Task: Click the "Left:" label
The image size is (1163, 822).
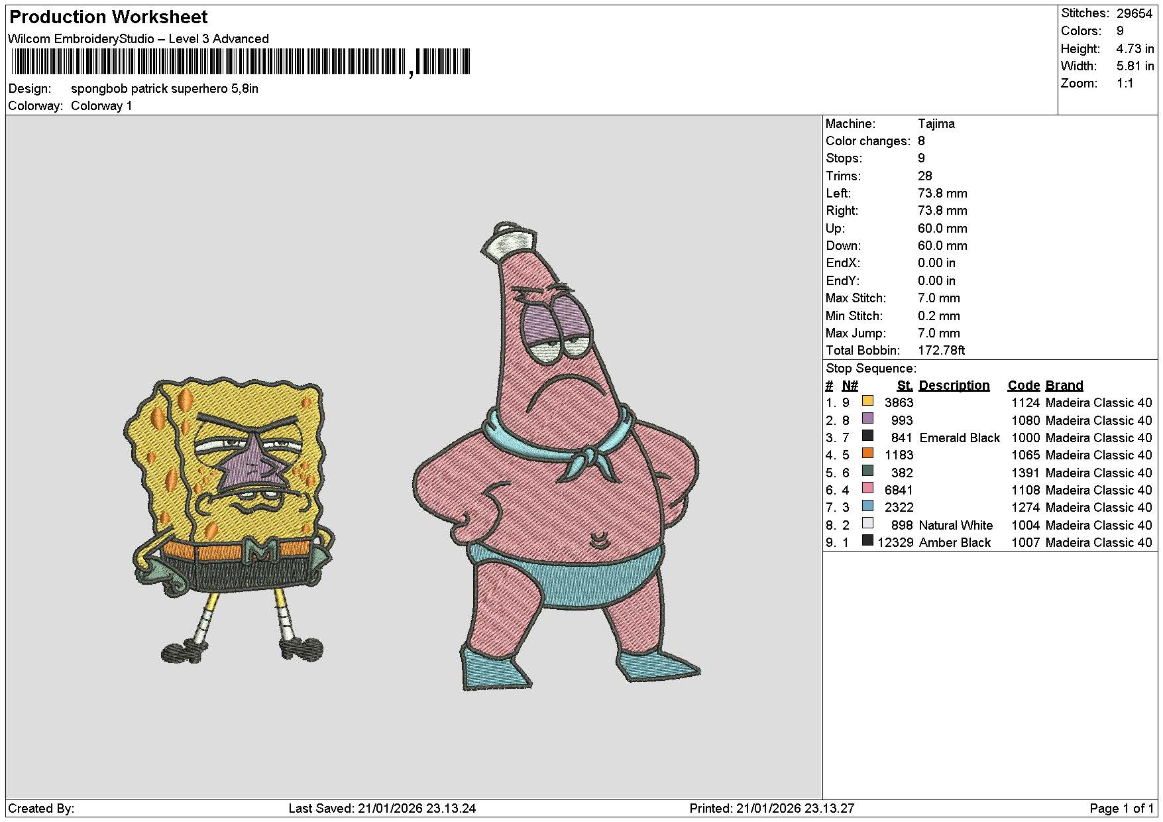Action: pyautogui.click(x=838, y=194)
